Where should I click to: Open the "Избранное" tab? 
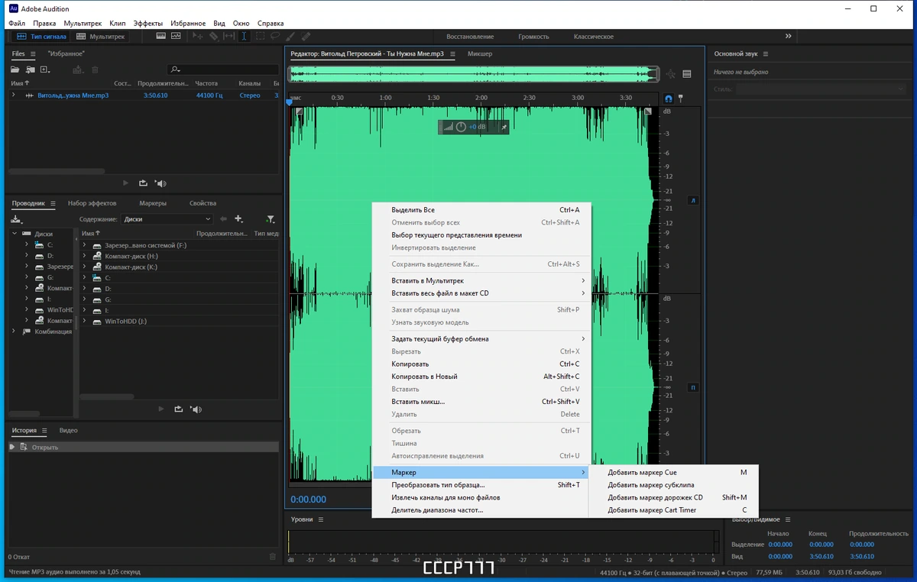[66, 53]
